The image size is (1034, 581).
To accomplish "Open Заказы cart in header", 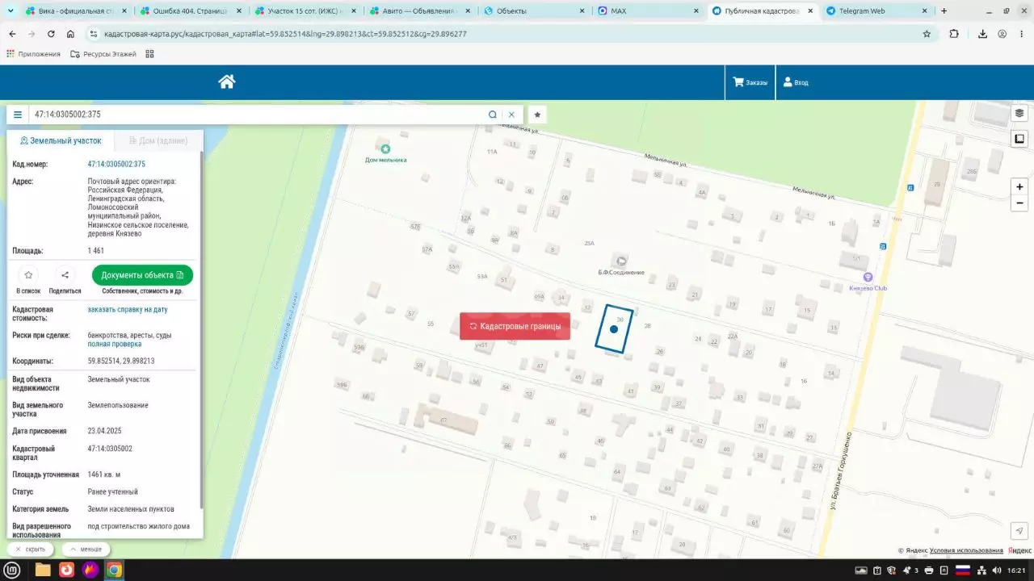I will coord(750,82).
